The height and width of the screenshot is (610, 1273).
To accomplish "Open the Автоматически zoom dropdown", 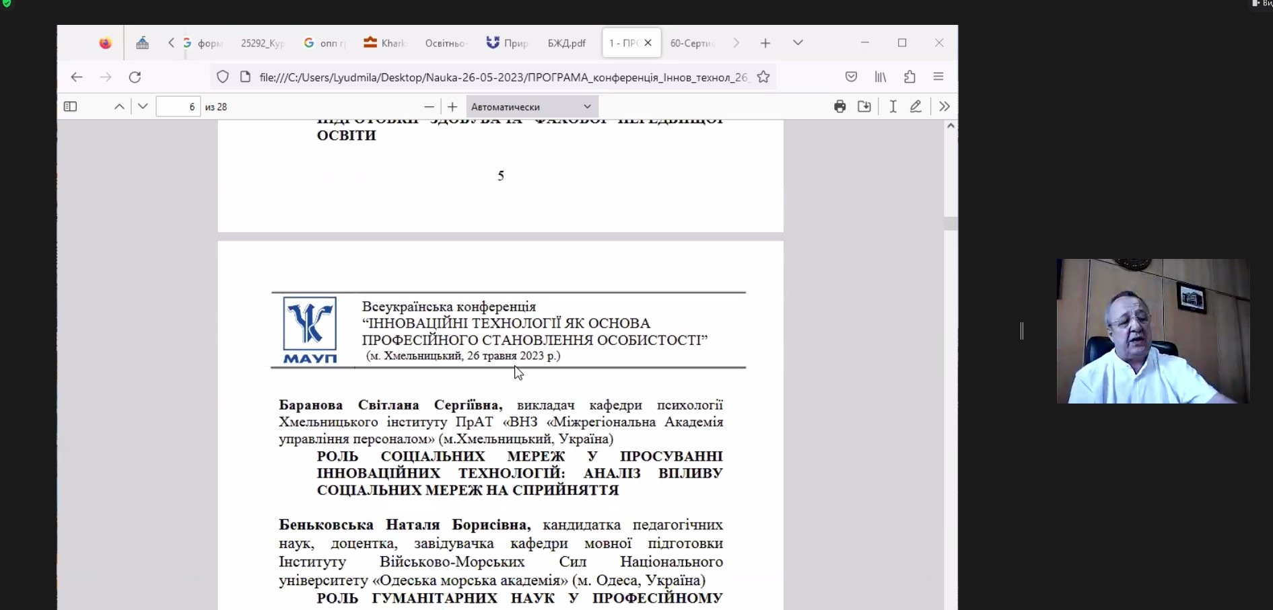I will coord(531,106).
